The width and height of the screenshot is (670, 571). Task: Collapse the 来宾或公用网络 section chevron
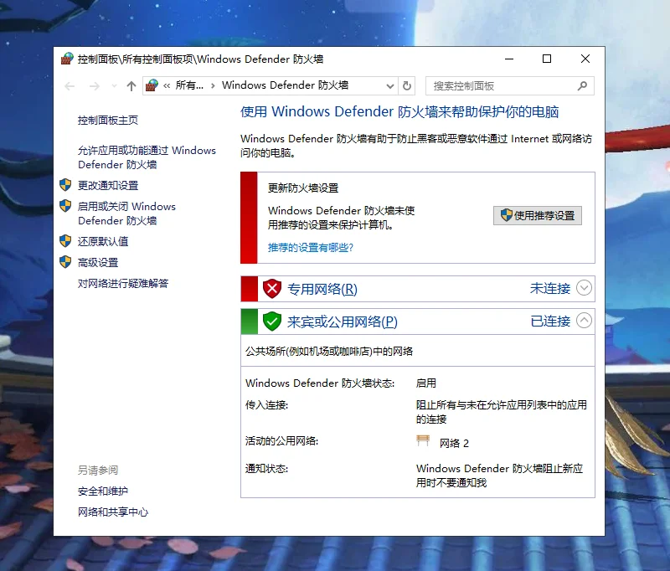584,321
